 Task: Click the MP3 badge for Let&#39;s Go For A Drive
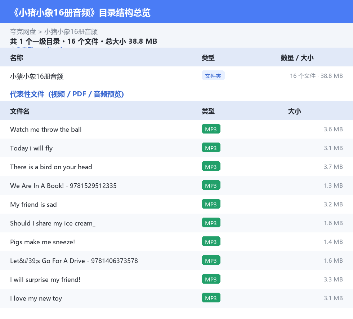[211, 260]
